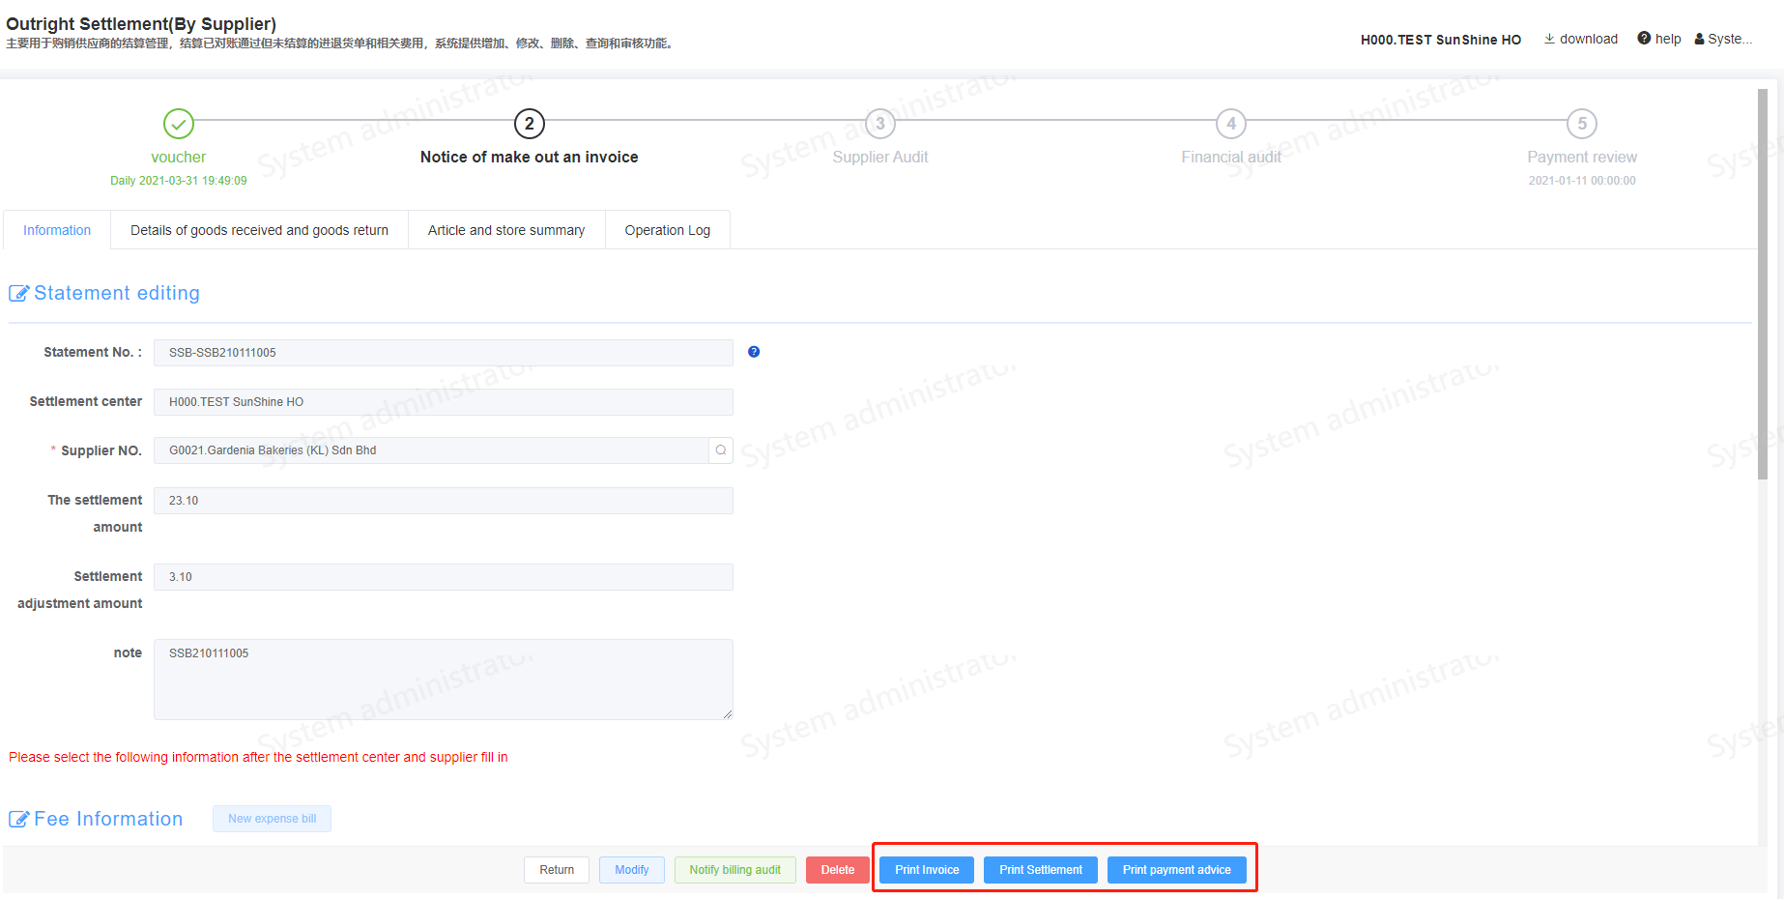This screenshot has width=1784, height=899.
Task: Click the Fee Information heading
Action: [108, 819]
